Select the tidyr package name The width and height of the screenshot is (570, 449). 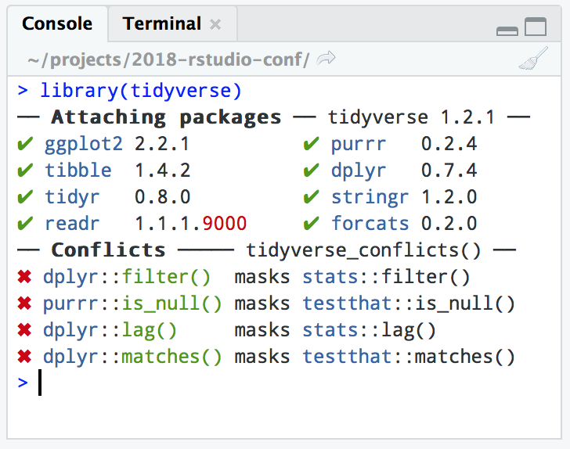pos(71,197)
